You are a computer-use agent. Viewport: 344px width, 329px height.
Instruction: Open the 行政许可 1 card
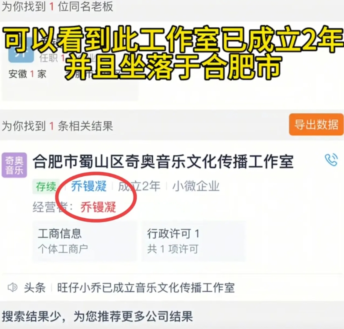tap(194, 241)
